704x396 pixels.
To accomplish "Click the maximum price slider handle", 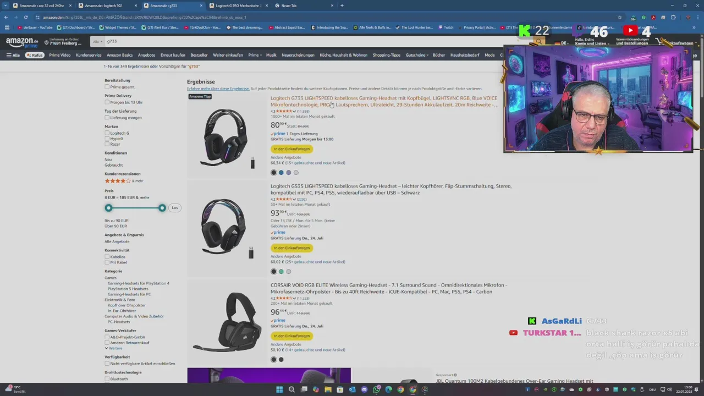I will [162, 208].
